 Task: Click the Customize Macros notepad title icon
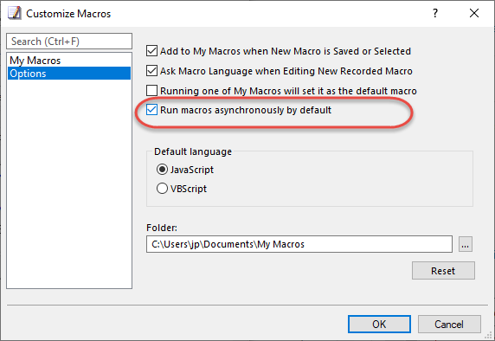[15, 13]
